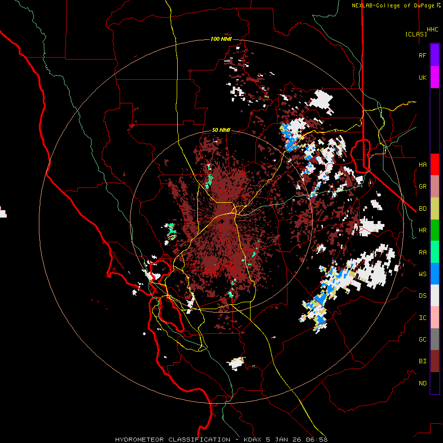The height and width of the screenshot is (443, 443).
Task: Click the IC ice crystals pink swatch
Action: tap(435, 317)
